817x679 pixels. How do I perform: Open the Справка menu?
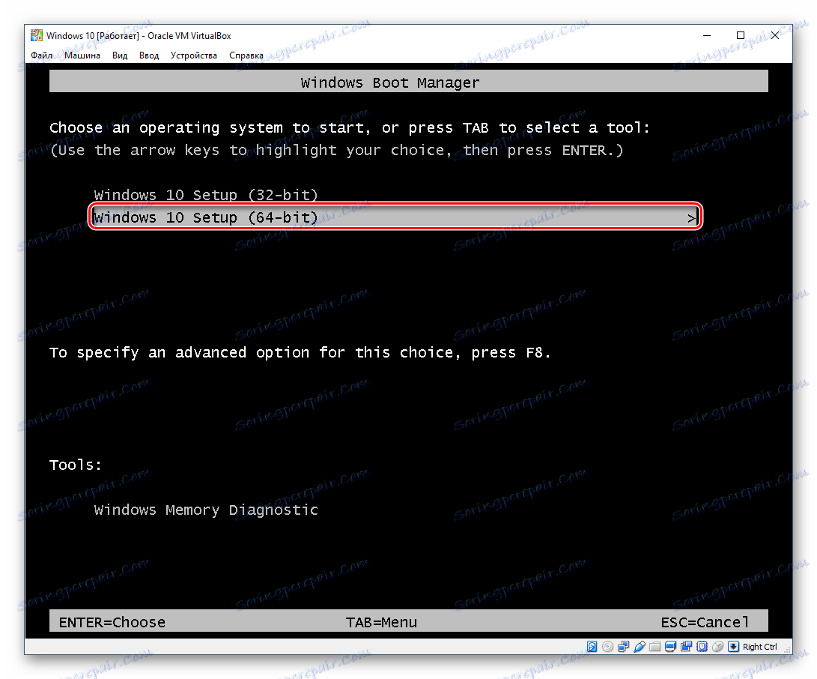coord(246,55)
